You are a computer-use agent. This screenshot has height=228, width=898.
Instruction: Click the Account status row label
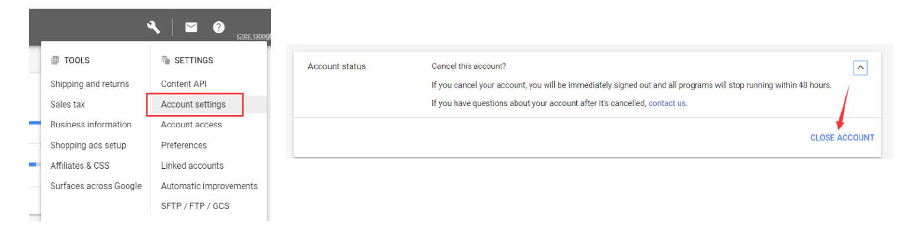coord(337,66)
